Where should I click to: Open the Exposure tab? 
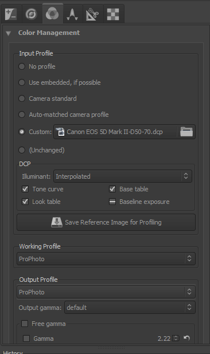click(11, 14)
